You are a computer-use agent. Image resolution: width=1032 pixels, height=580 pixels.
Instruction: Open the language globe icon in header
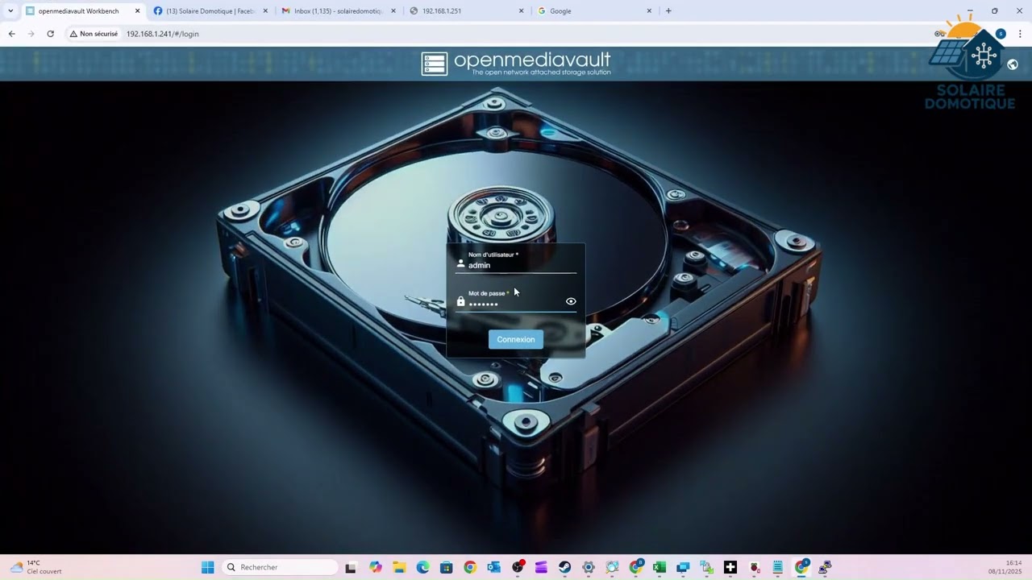[x=1013, y=64]
